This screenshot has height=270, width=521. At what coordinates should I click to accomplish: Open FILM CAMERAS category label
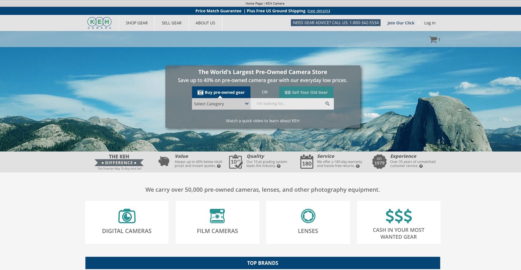point(217,231)
